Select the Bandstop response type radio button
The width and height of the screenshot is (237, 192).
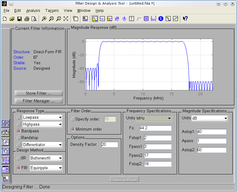coord(19,138)
